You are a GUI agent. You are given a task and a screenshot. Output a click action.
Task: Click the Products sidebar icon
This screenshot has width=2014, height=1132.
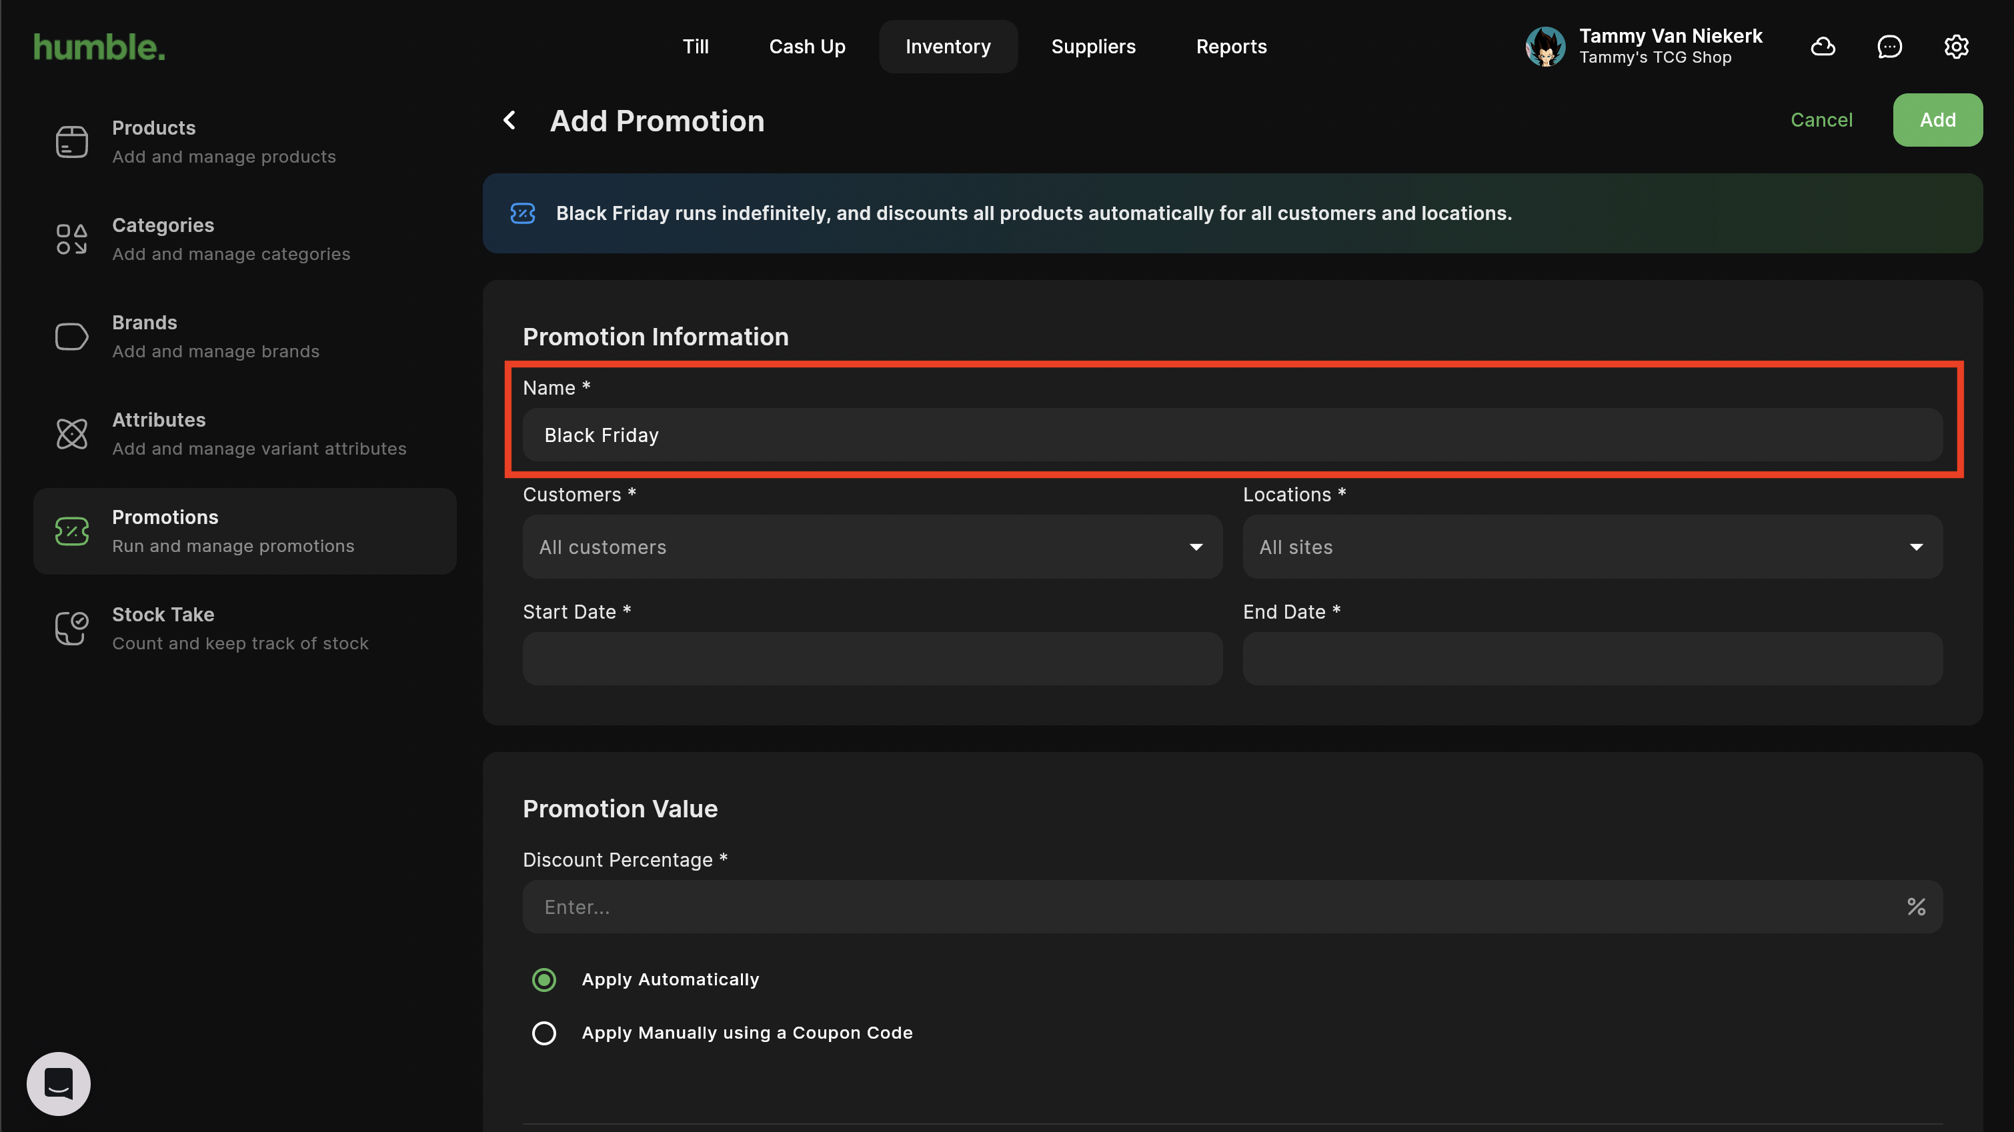[x=71, y=141]
